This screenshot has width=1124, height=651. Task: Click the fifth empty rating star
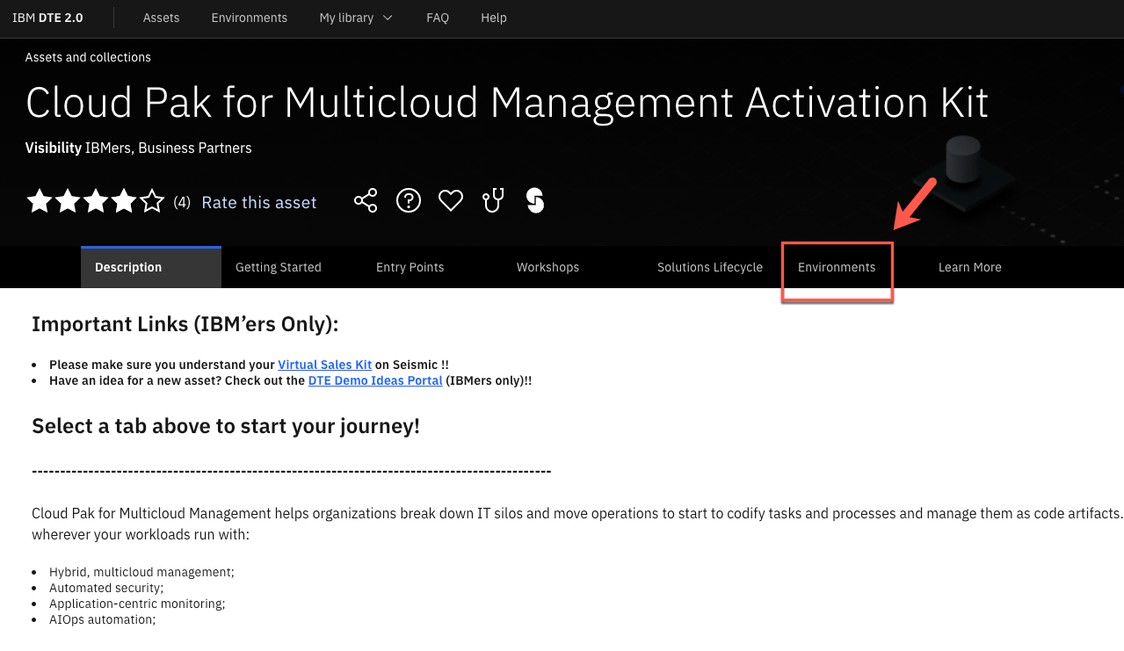(152, 201)
